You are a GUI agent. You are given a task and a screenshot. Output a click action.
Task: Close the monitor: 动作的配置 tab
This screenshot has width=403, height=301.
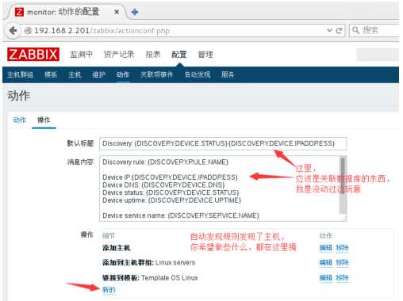[117, 12]
